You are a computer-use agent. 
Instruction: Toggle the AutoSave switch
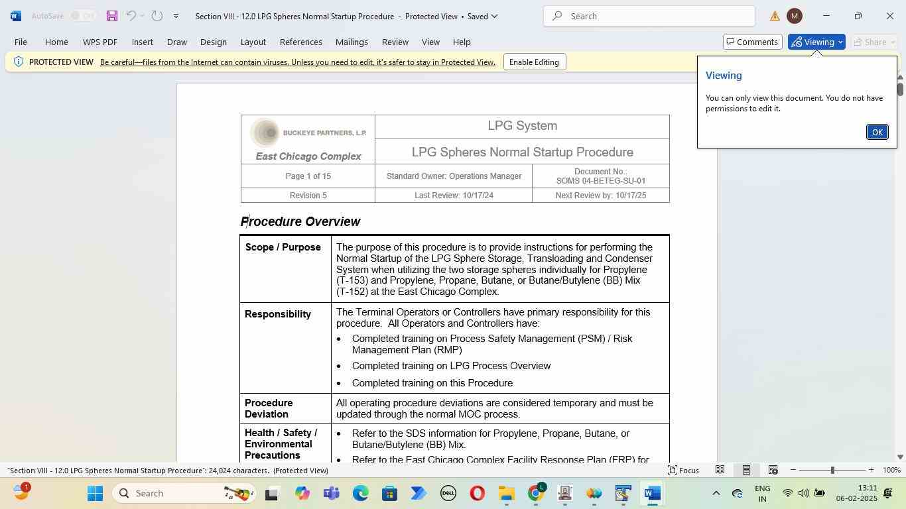[x=84, y=16]
